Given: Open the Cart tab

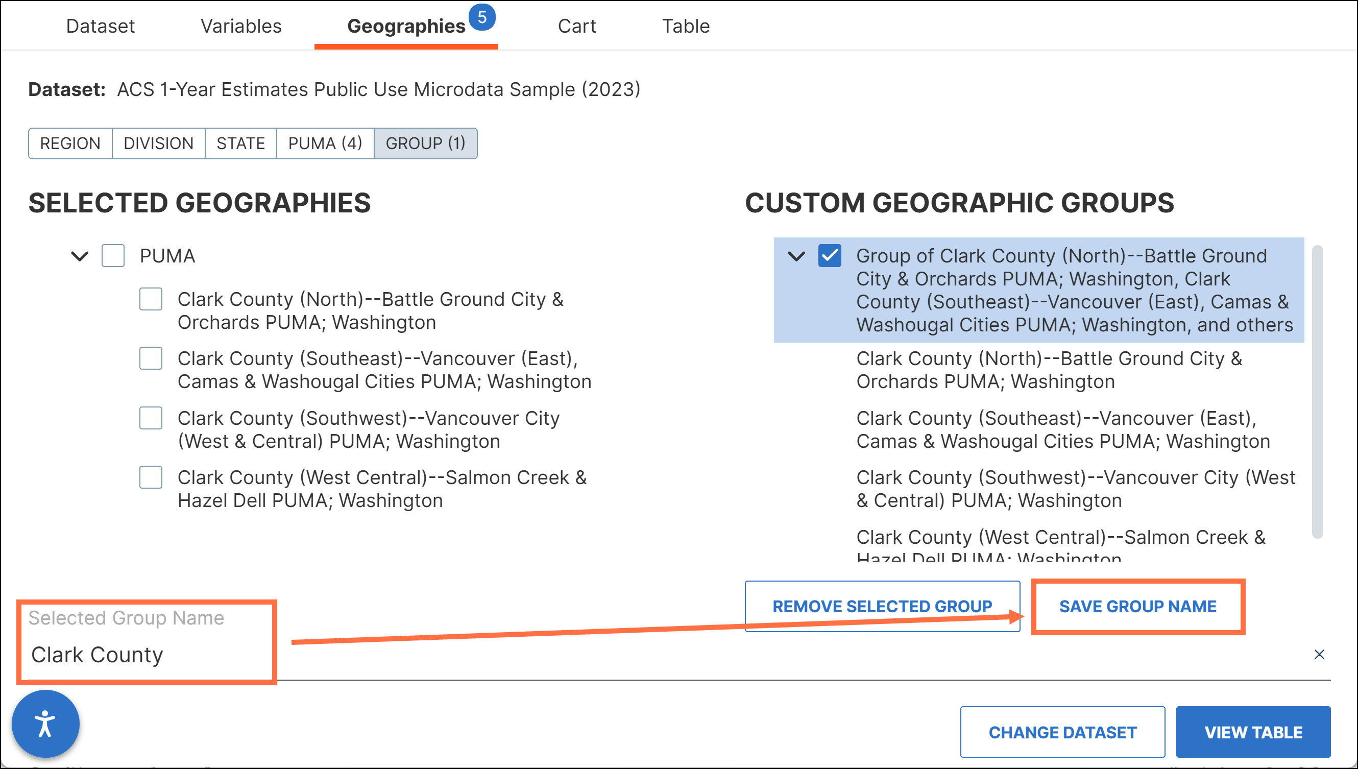Looking at the screenshot, I should [576, 26].
